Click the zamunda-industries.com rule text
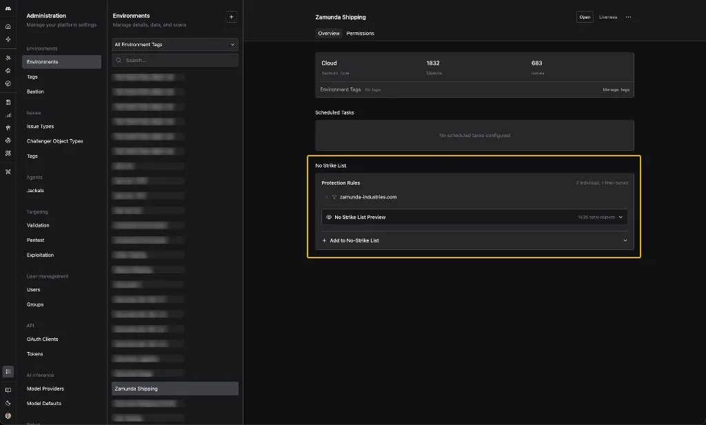 point(368,197)
